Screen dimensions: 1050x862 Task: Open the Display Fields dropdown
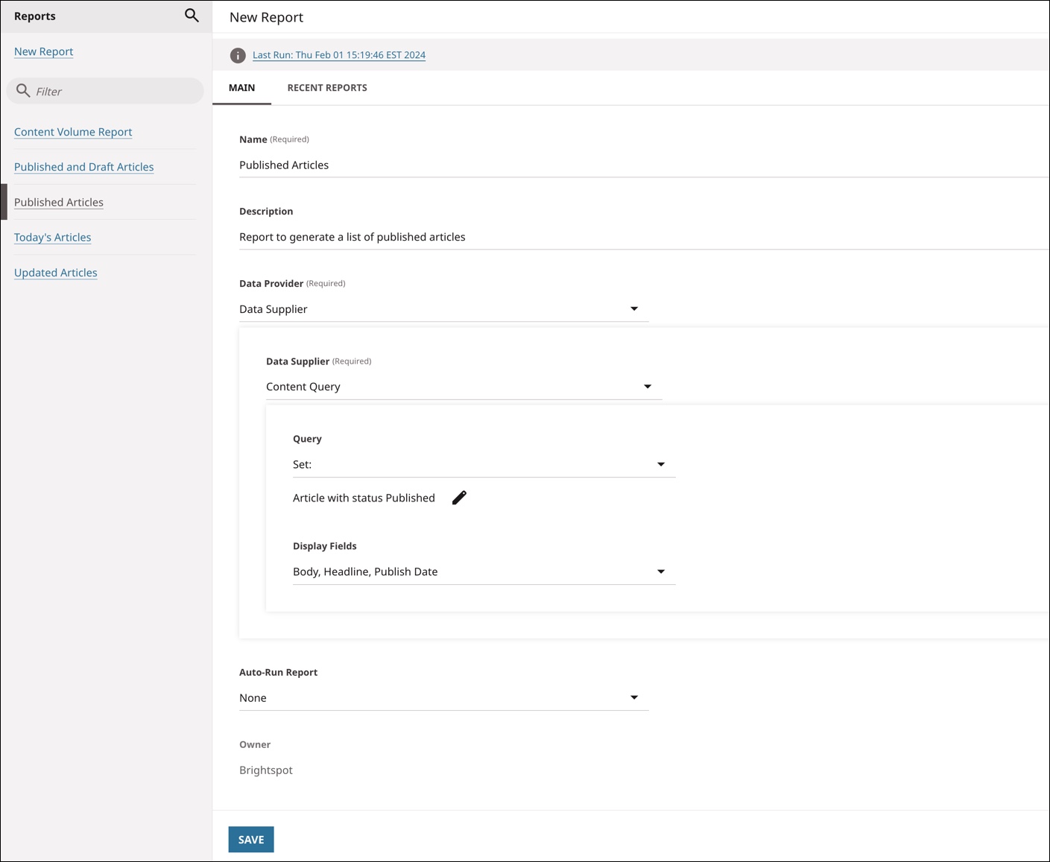pos(484,571)
